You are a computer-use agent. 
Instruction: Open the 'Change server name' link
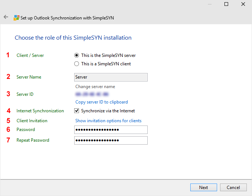tap(95, 87)
